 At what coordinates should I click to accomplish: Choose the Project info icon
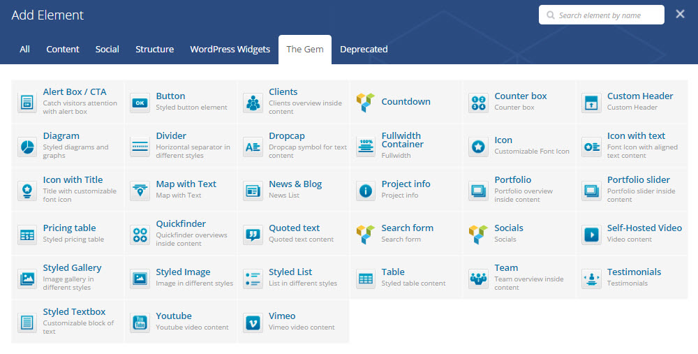(x=366, y=191)
